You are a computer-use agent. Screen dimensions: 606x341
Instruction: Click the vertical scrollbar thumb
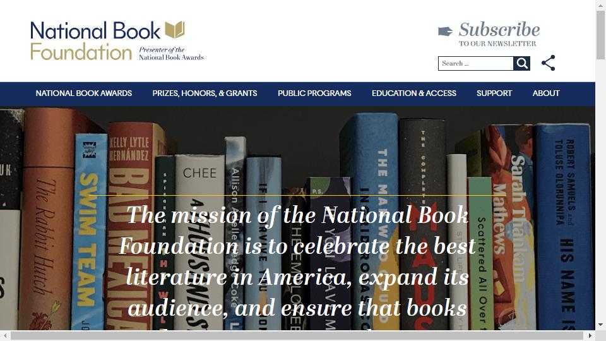click(x=600, y=35)
